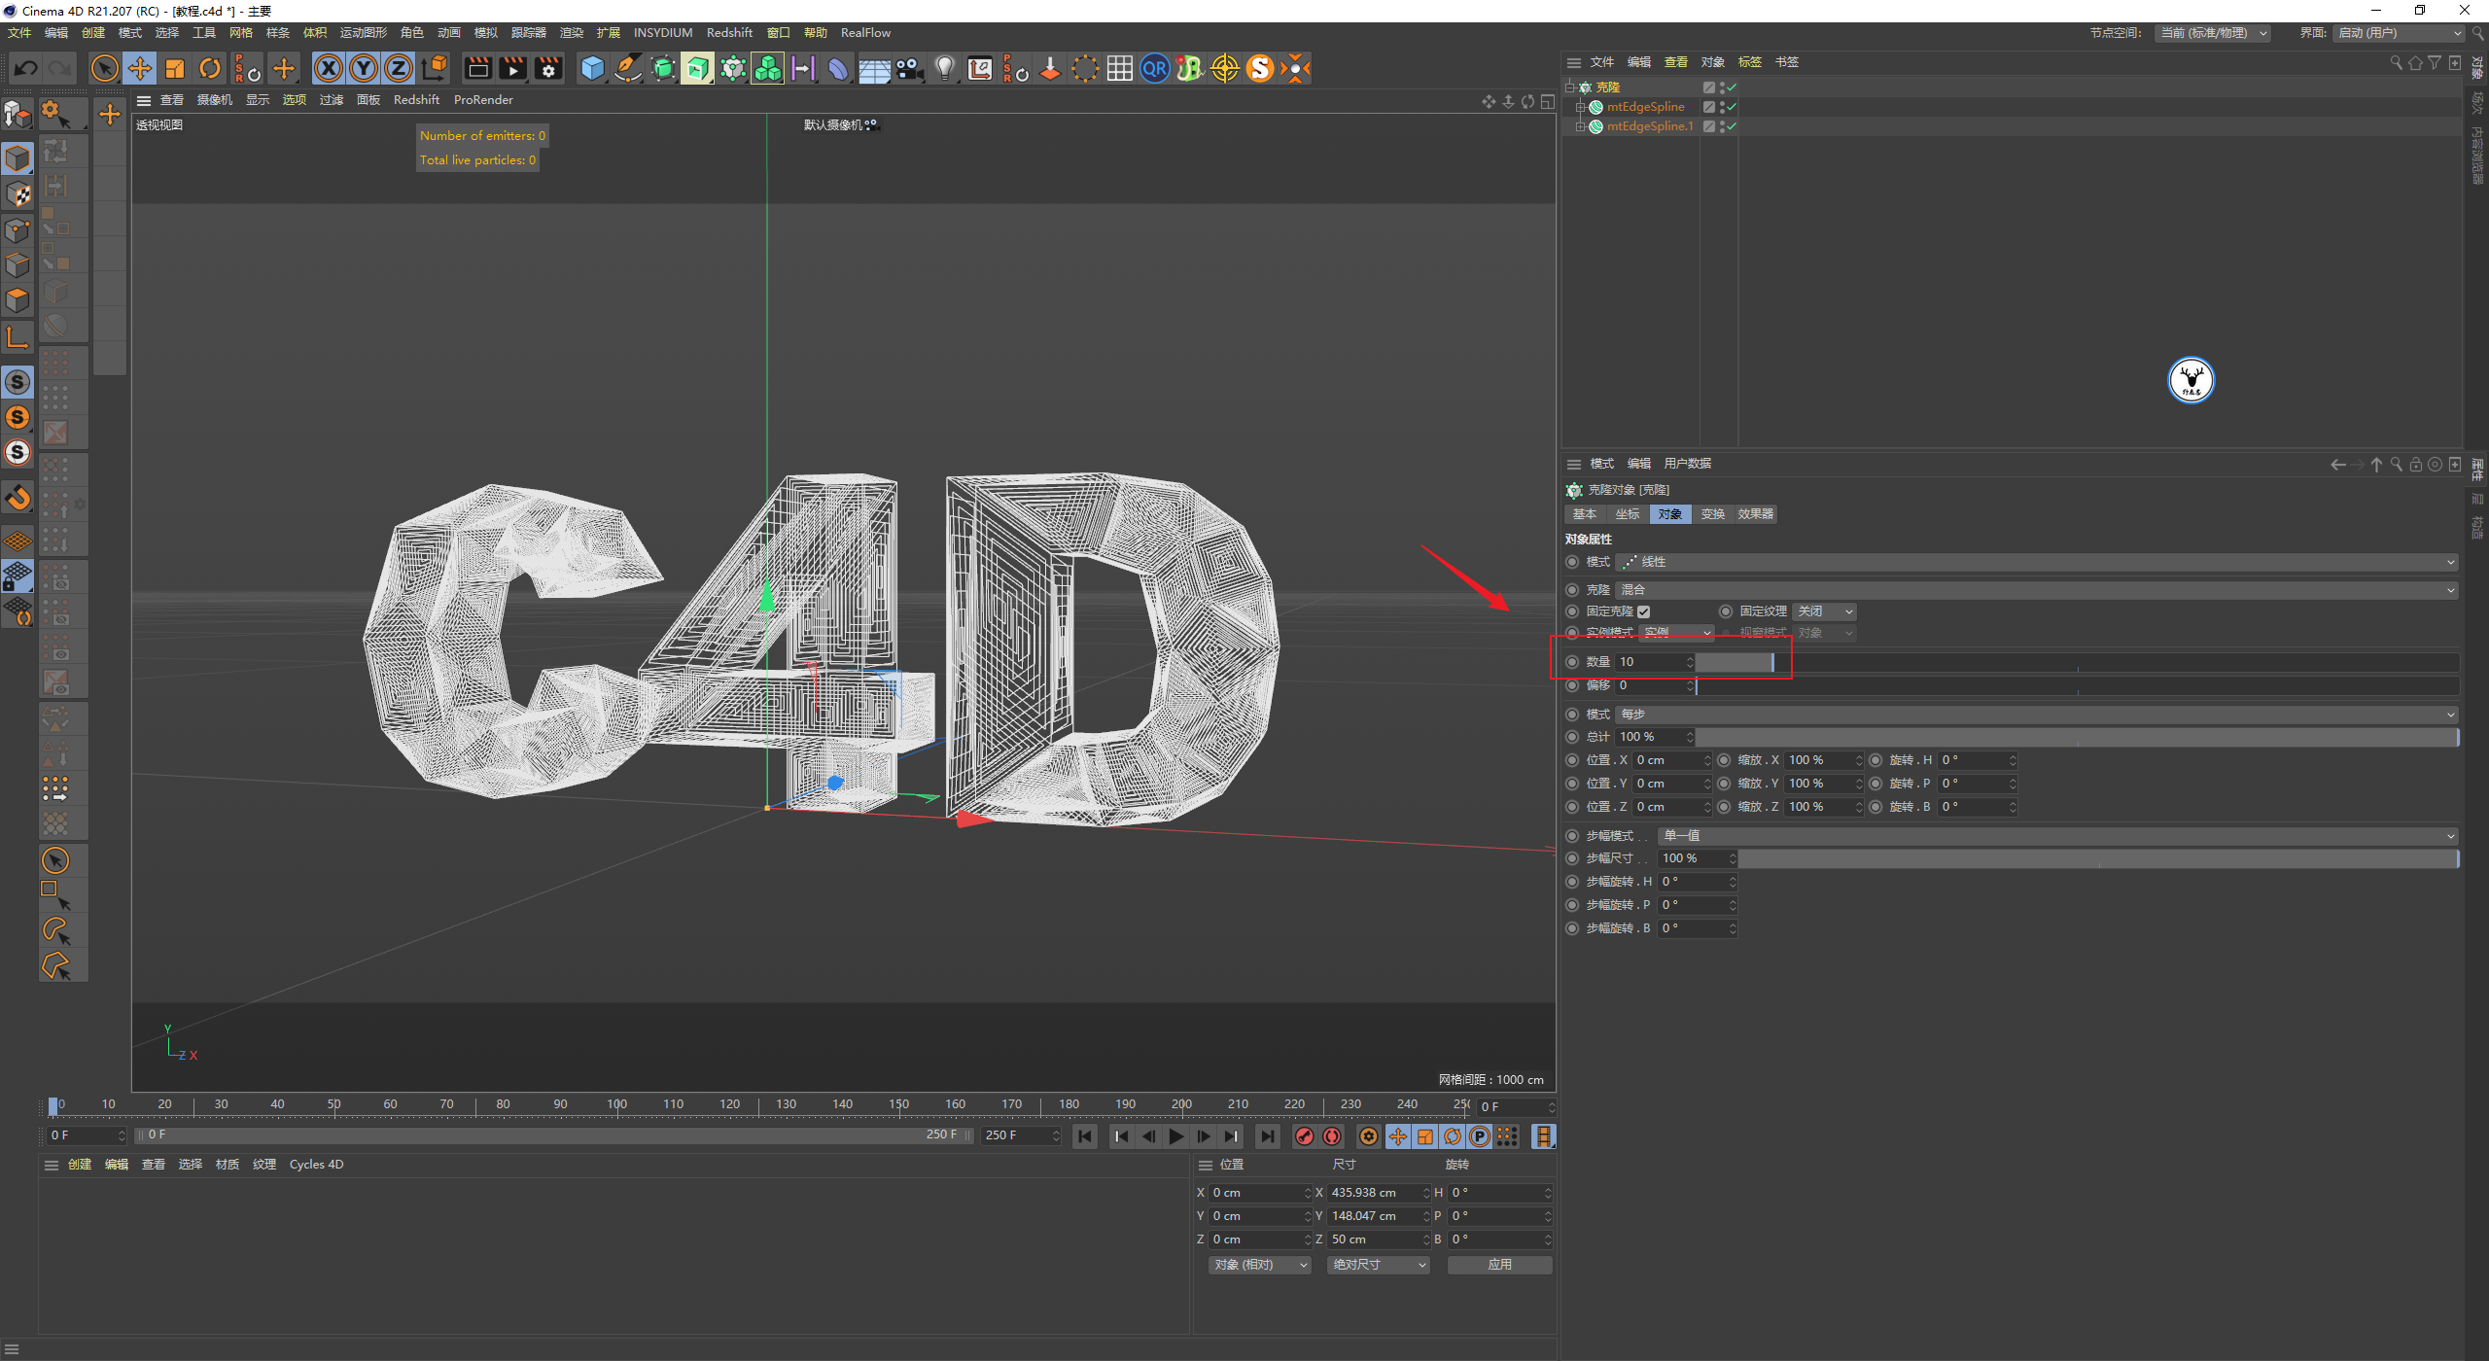Click the MoGraph Cloner icon

pyautogui.click(x=733, y=68)
